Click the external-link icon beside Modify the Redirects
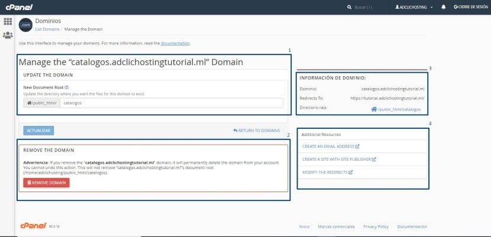491x237 pixels. pos(351,172)
